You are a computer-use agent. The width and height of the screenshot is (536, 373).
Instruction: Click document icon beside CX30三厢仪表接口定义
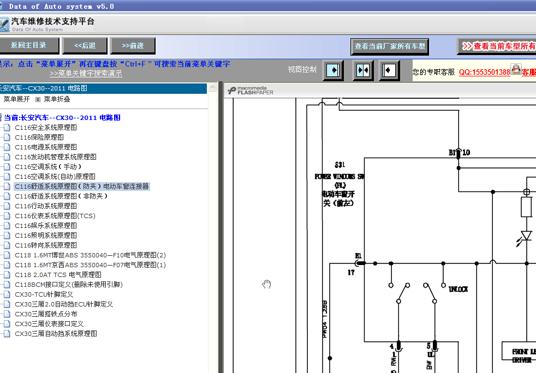pyautogui.click(x=7, y=324)
